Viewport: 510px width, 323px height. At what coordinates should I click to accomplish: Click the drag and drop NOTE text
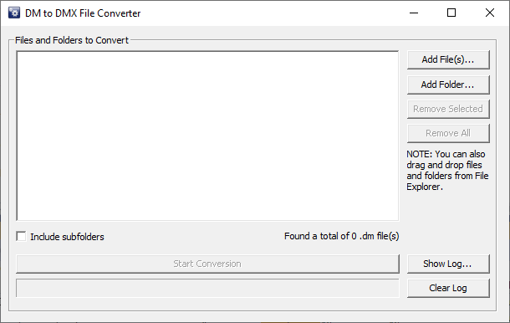(x=447, y=171)
